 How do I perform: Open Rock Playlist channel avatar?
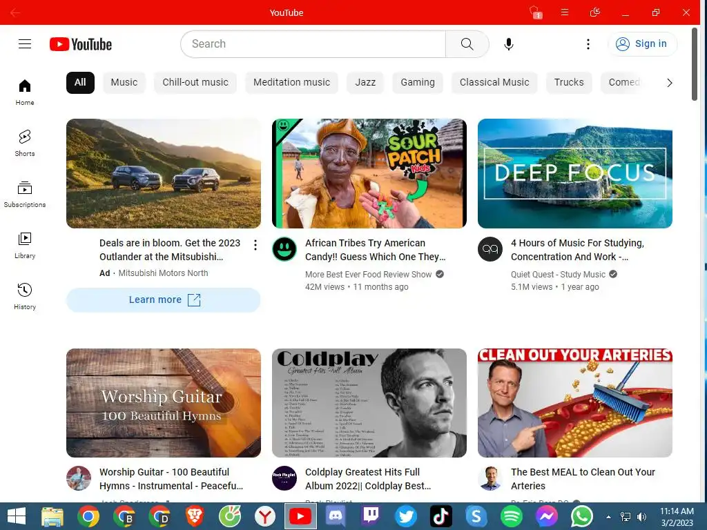click(x=284, y=478)
